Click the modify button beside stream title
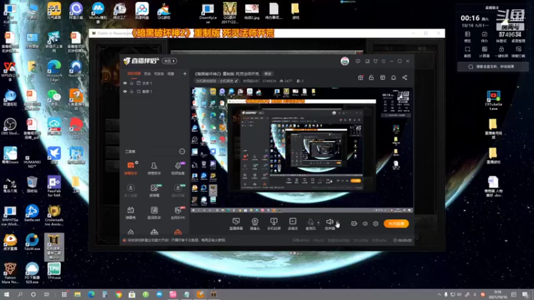The height and width of the screenshot is (300, 534). [268, 74]
